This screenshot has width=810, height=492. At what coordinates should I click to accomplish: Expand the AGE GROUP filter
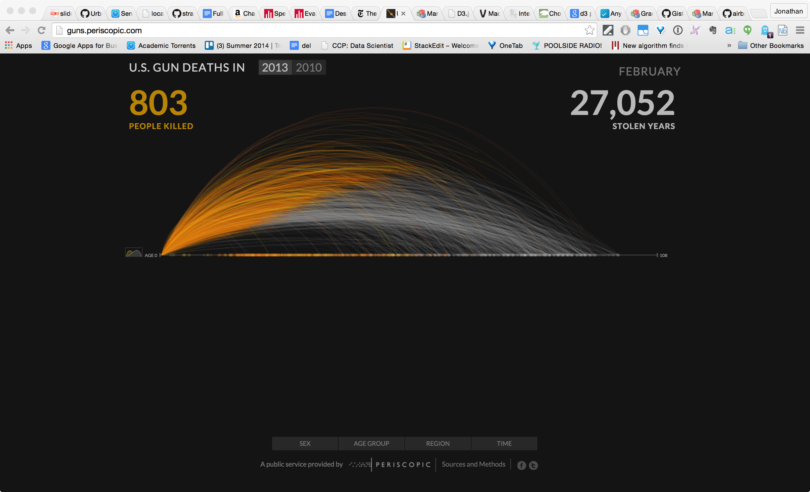(x=371, y=443)
